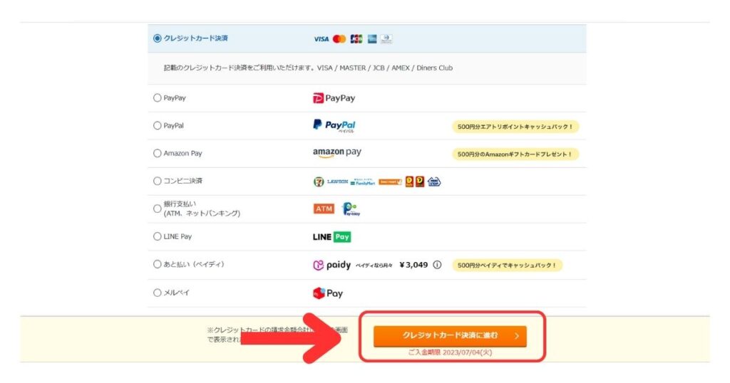Click 500円分のAmazonギフトカードプレゼント badge
730x383 pixels.
pos(515,154)
